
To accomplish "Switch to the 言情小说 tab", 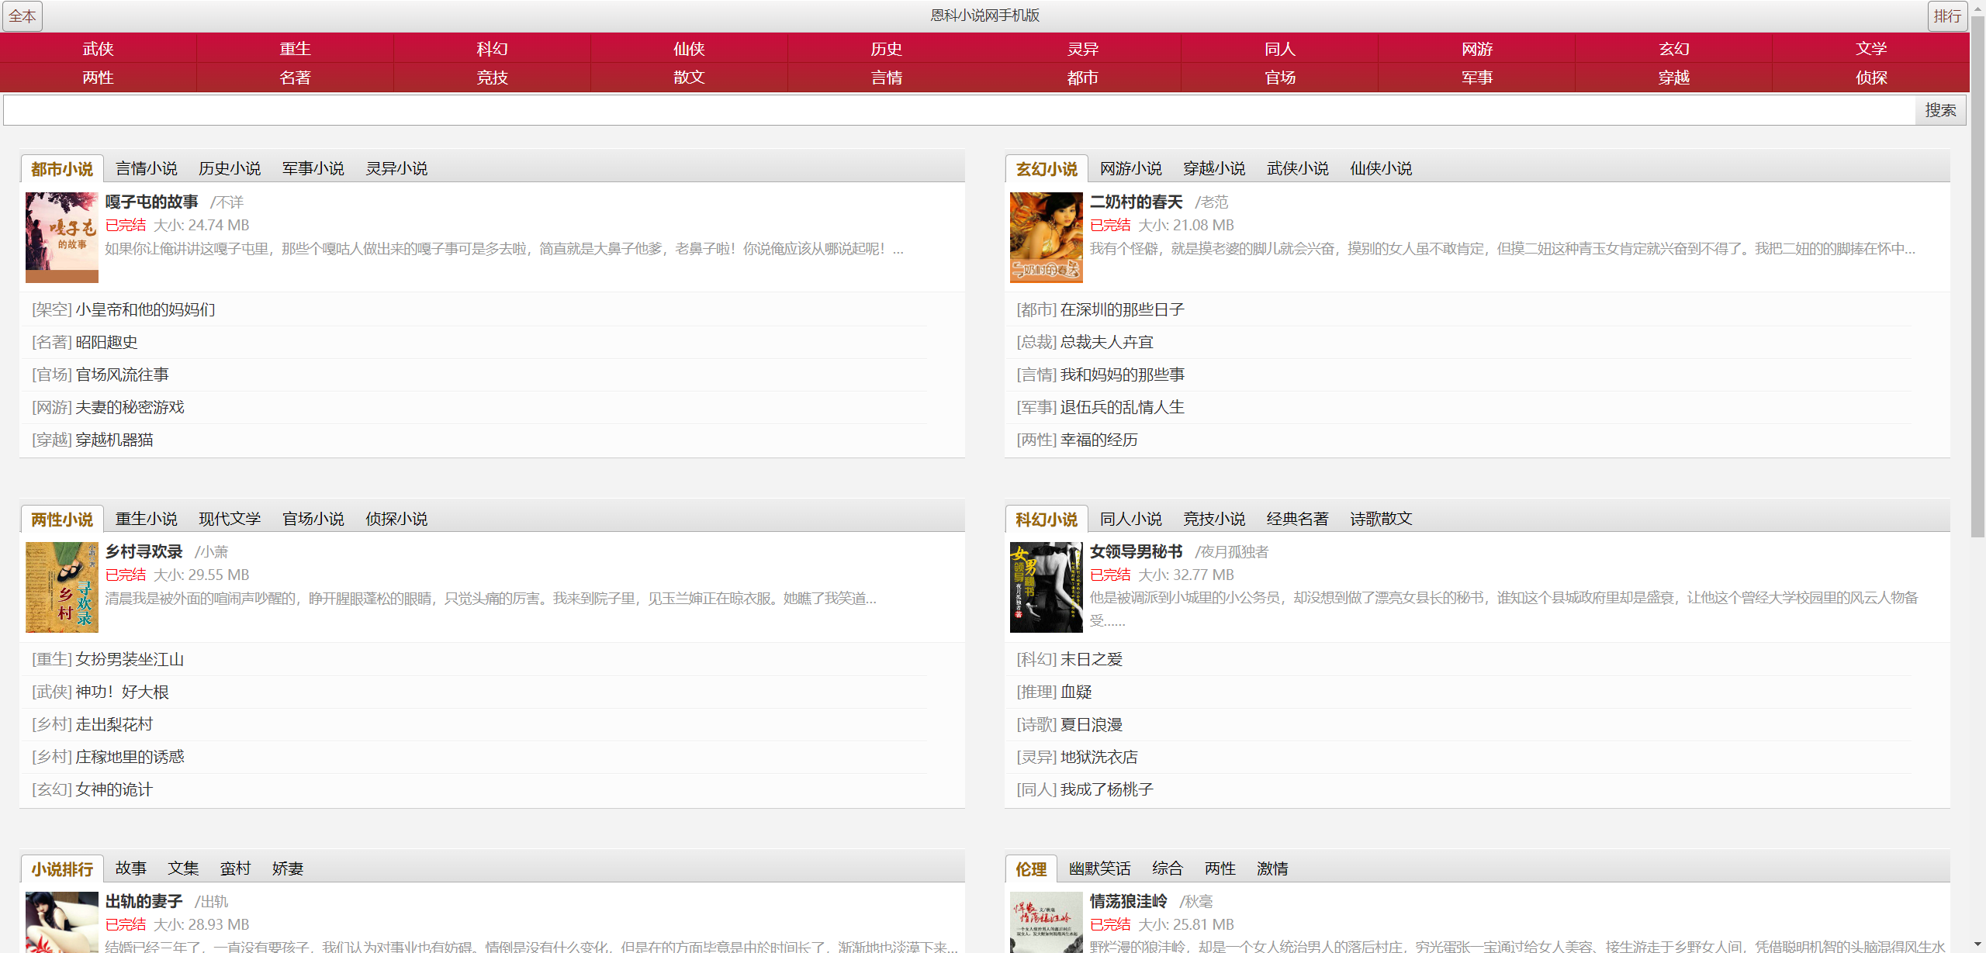I will 146,168.
